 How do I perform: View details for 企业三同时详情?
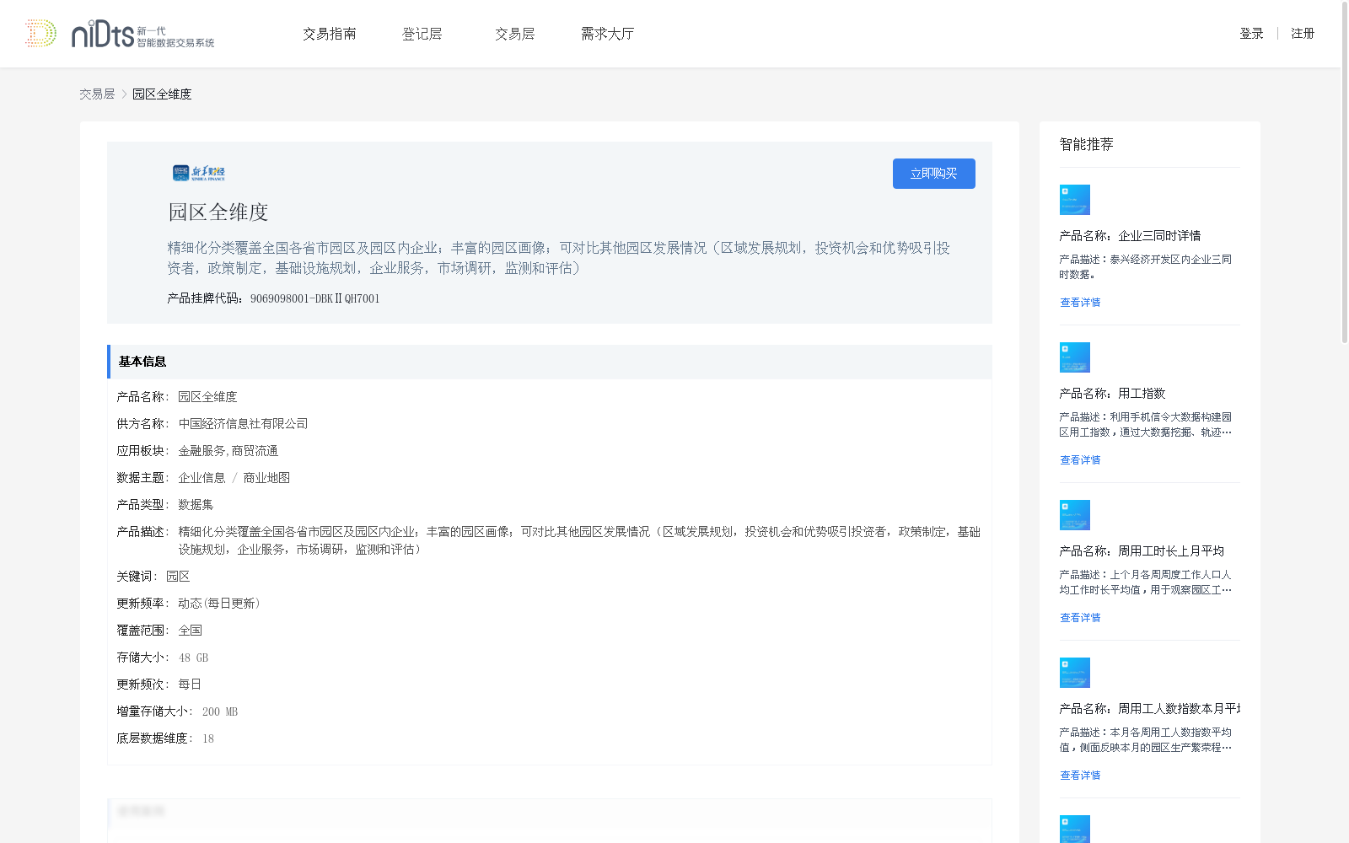click(1080, 303)
